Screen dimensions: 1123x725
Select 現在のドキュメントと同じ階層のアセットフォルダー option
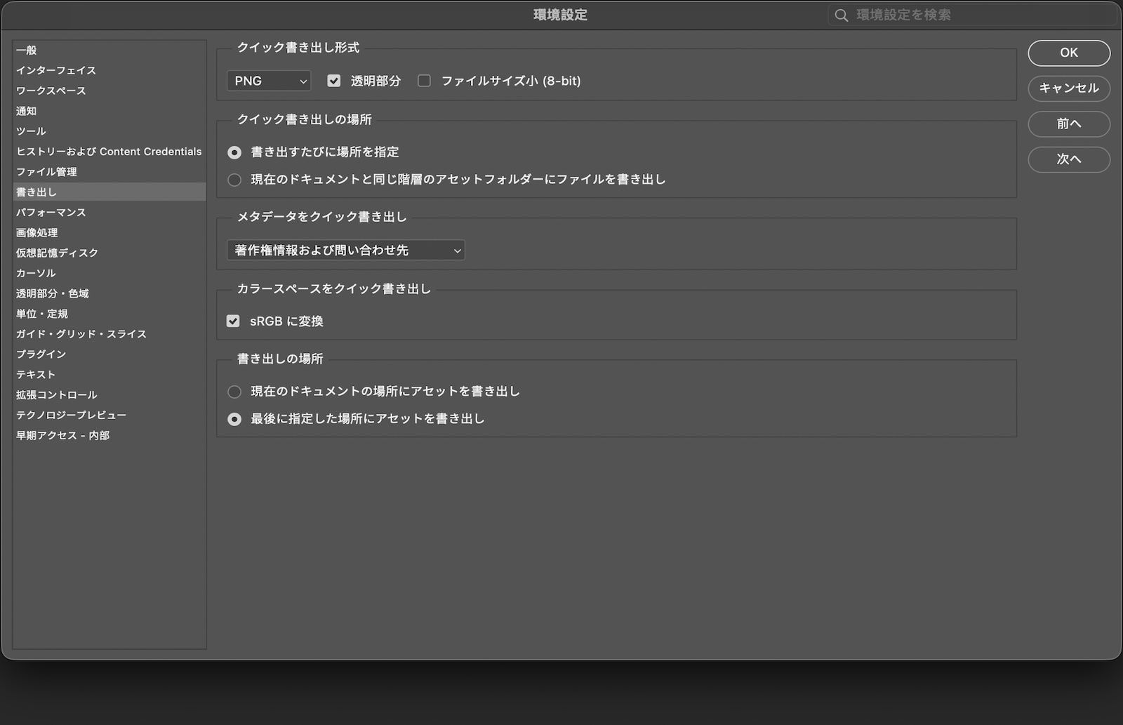(x=234, y=180)
